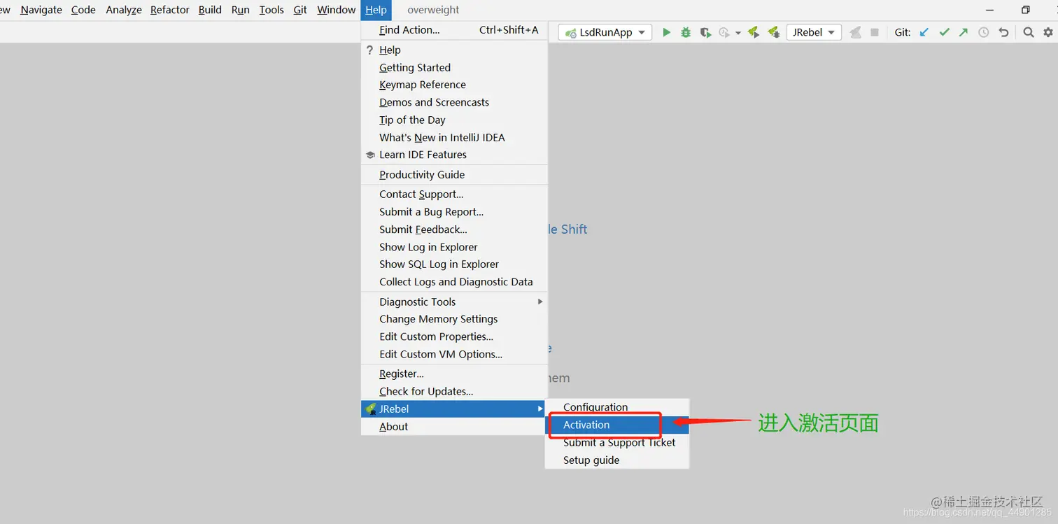Debug with JRebel rocket-bug icon
The image size is (1058, 524).
[x=773, y=32]
